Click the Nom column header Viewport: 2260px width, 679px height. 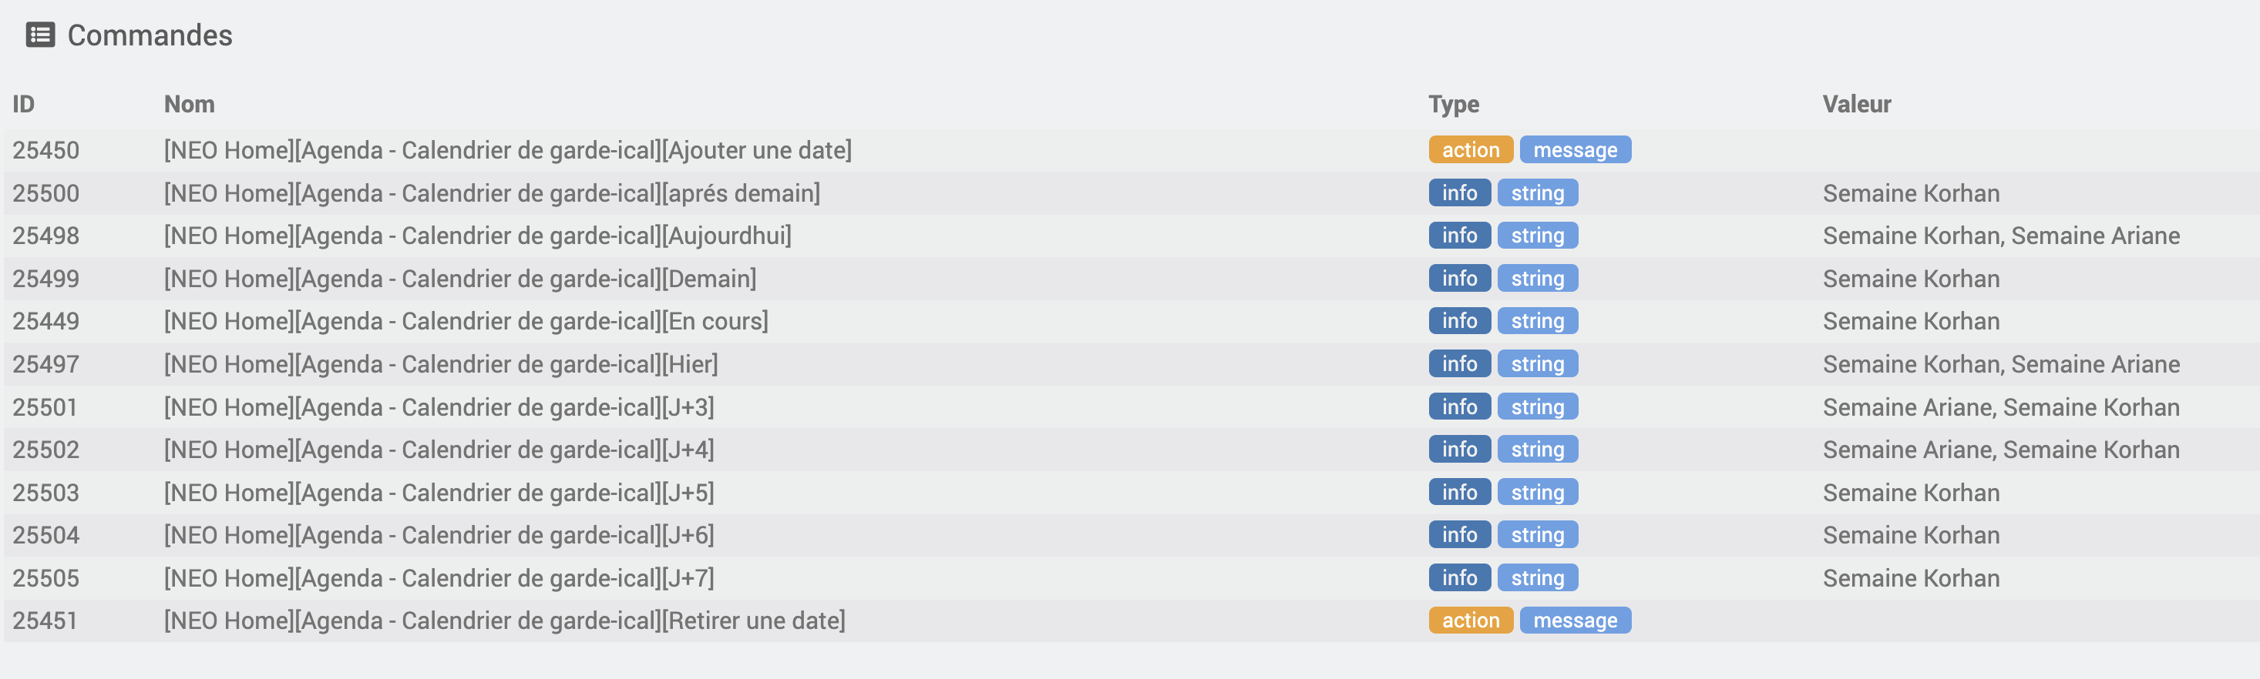(x=190, y=104)
